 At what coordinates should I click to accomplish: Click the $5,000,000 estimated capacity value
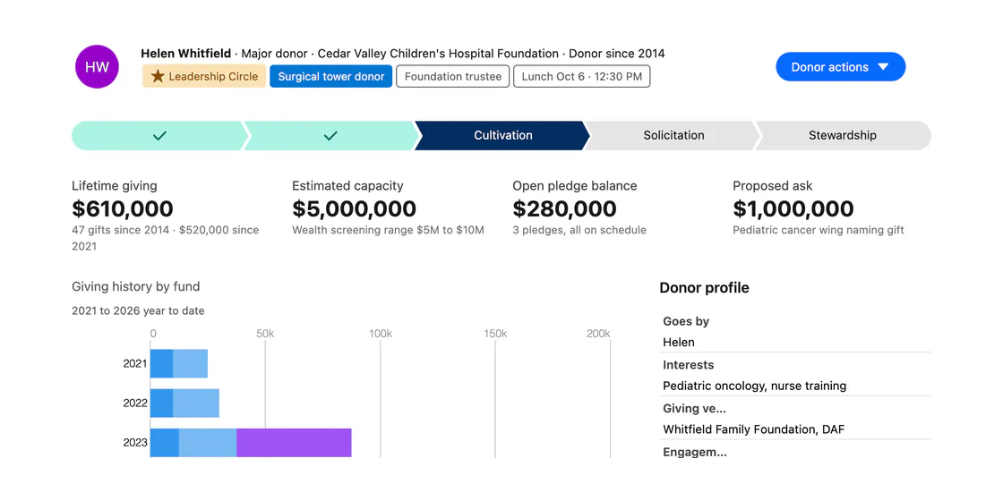point(355,208)
